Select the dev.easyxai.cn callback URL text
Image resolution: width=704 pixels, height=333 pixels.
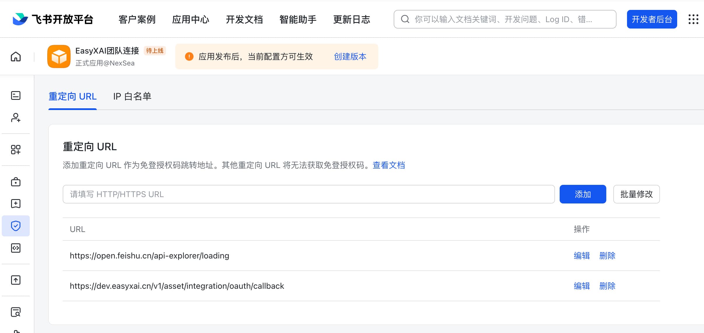[x=177, y=286]
